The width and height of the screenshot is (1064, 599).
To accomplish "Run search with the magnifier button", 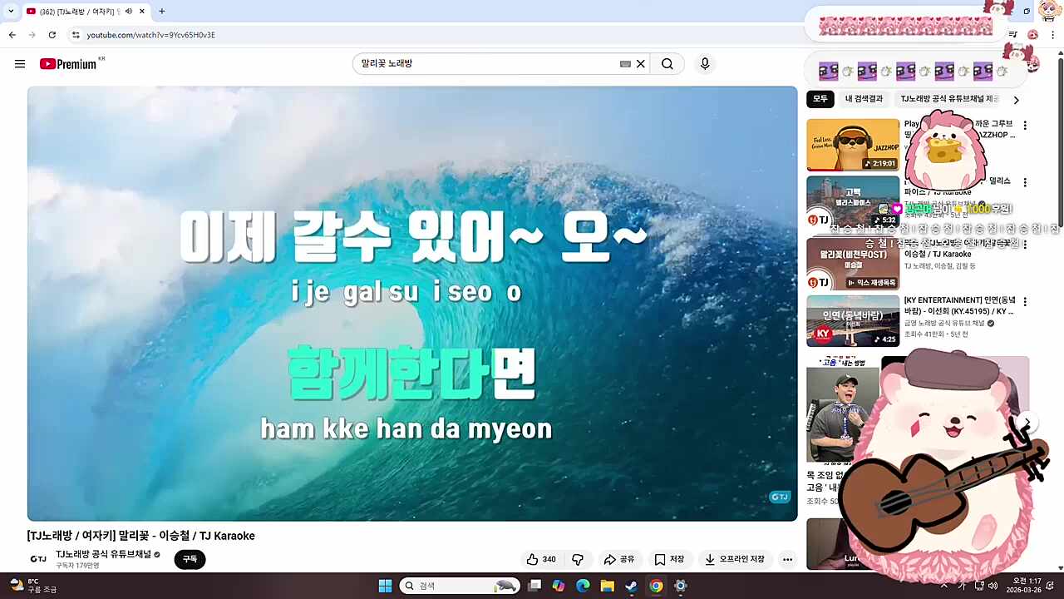I will coord(667,64).
